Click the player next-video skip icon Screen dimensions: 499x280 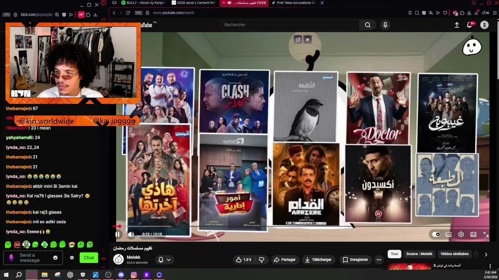click(x=307, y=40)
